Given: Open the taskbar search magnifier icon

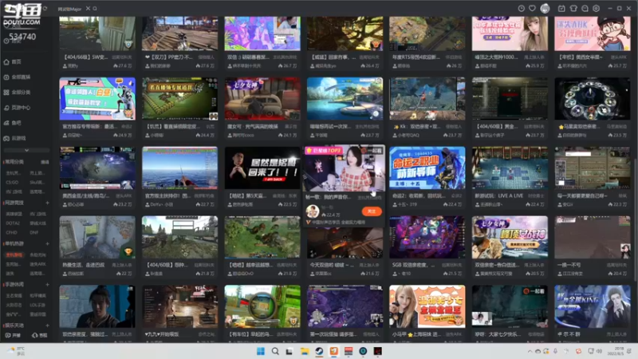Looking at the screenshot, I should click(x=275, y=351).
